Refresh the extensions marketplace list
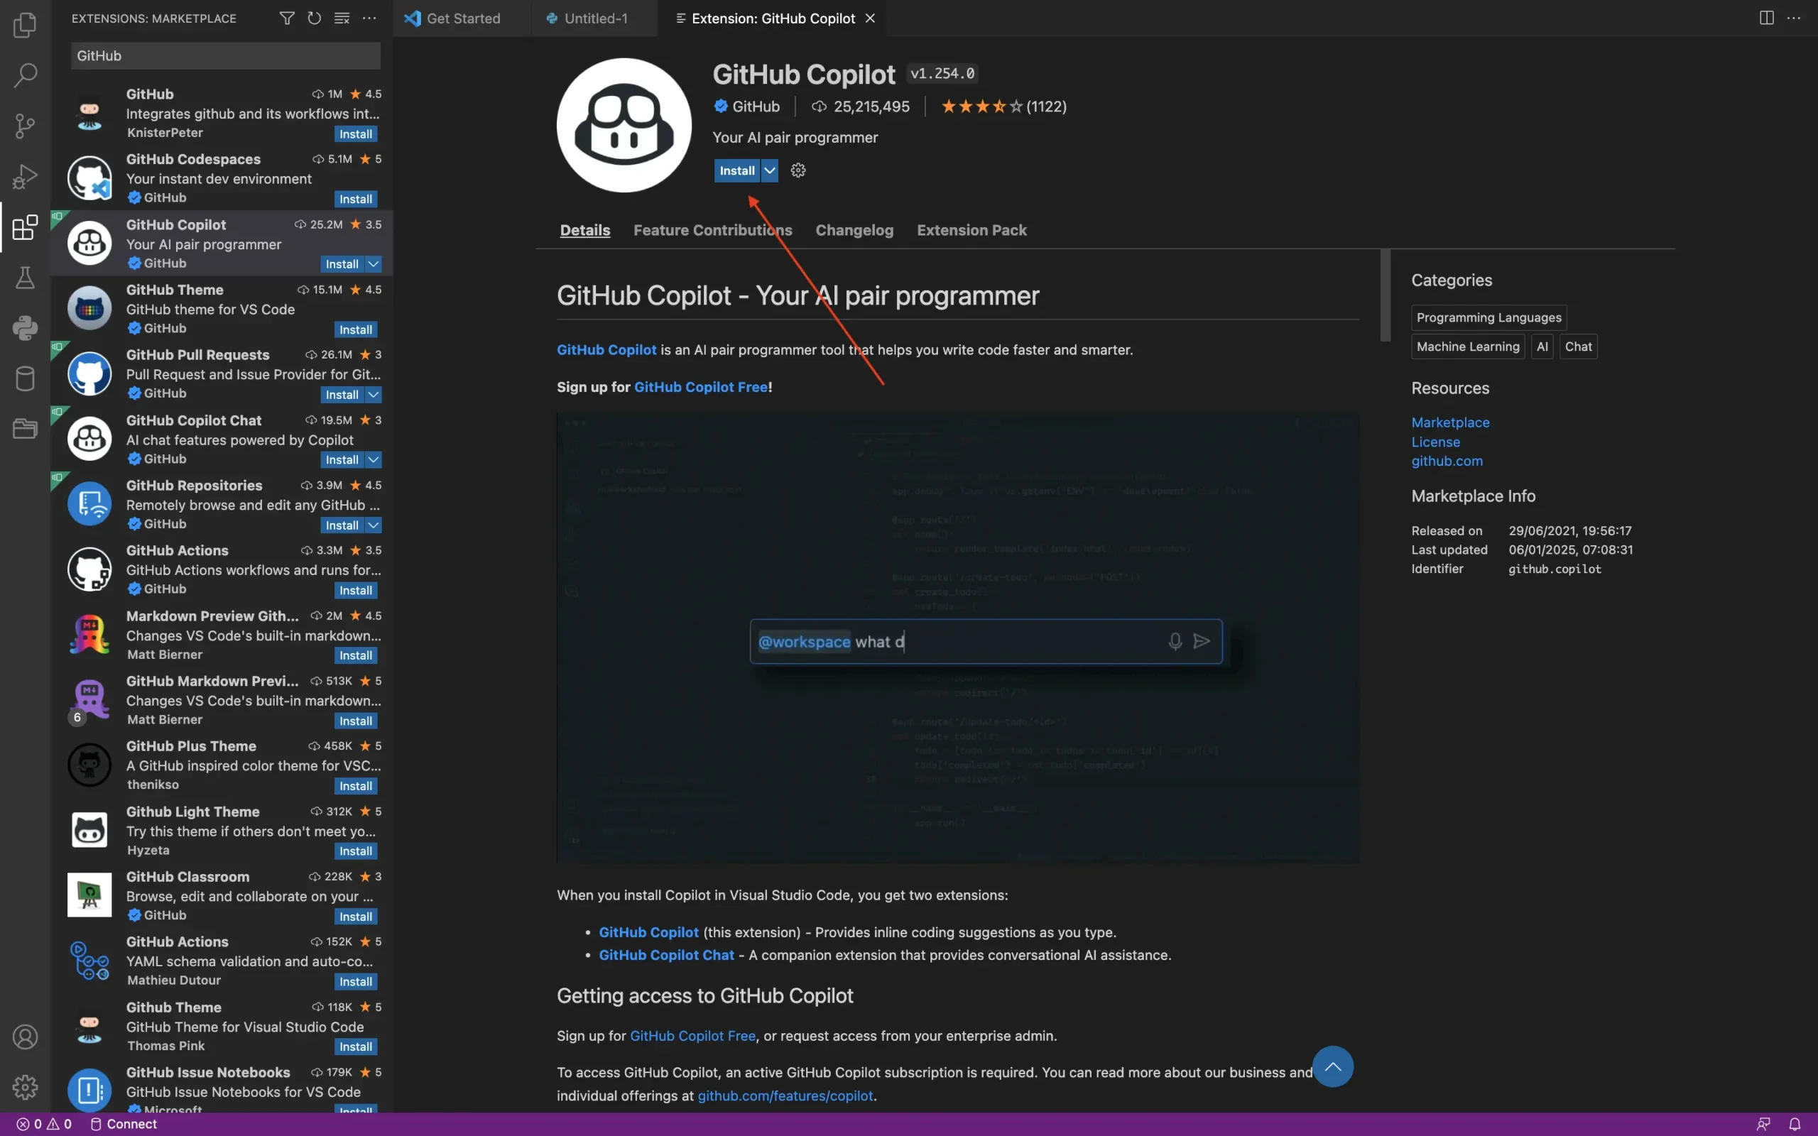The image size is (1818, 1136). tap(314, 18)
